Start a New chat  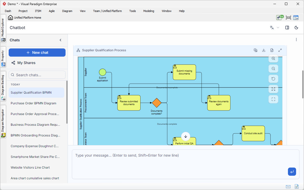(37, 53)
